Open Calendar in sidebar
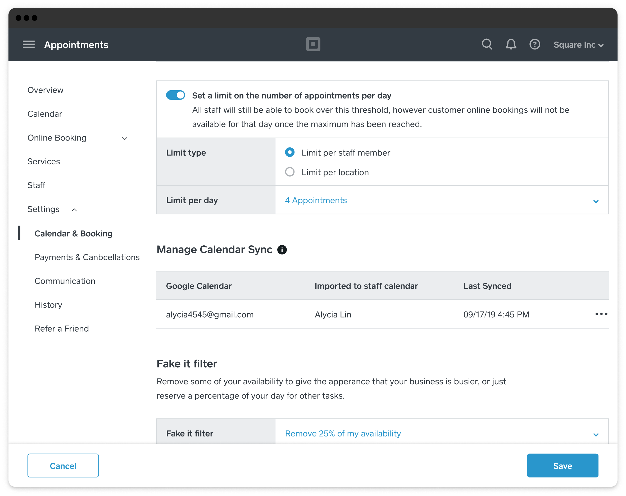This screenshot has height=496, width=626. tap(45, 114)
